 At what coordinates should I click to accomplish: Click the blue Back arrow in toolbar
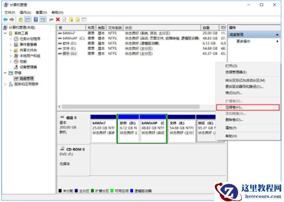(5, 19)
